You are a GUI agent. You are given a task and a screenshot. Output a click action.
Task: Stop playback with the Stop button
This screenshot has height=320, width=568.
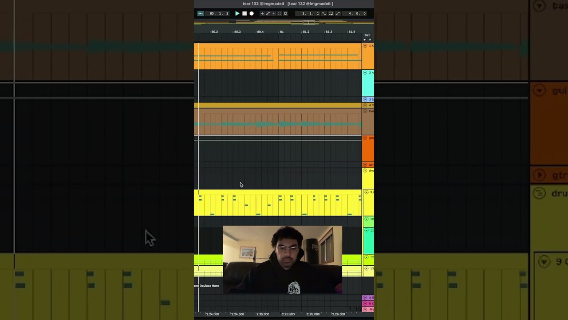[245, 13]
